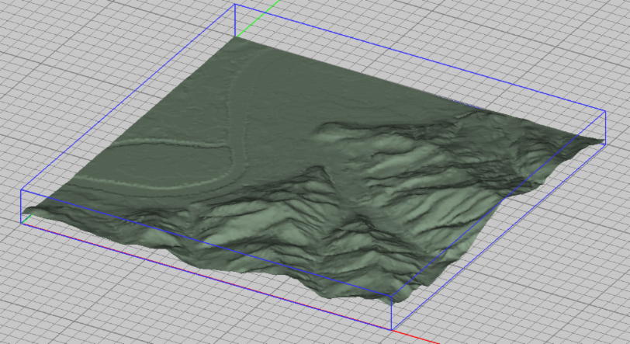Select the right vertical edge of the bounding box
Image resolution: width=630 pixels, height=344 pixels.
[604, 124]
